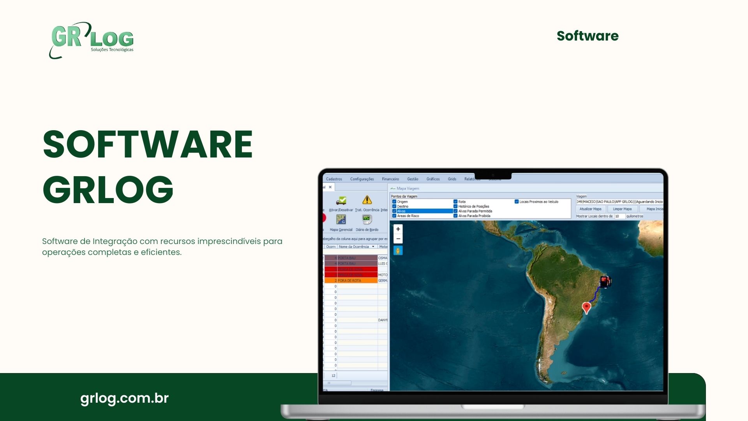Image resolution: width=748 pixels, height=421 pixels.
Task: Toggle the Destino checkbox
Action: [x=394, y=206]
